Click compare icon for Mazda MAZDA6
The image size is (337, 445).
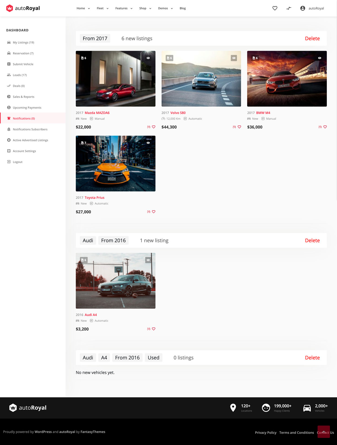(x=149, y=127)
